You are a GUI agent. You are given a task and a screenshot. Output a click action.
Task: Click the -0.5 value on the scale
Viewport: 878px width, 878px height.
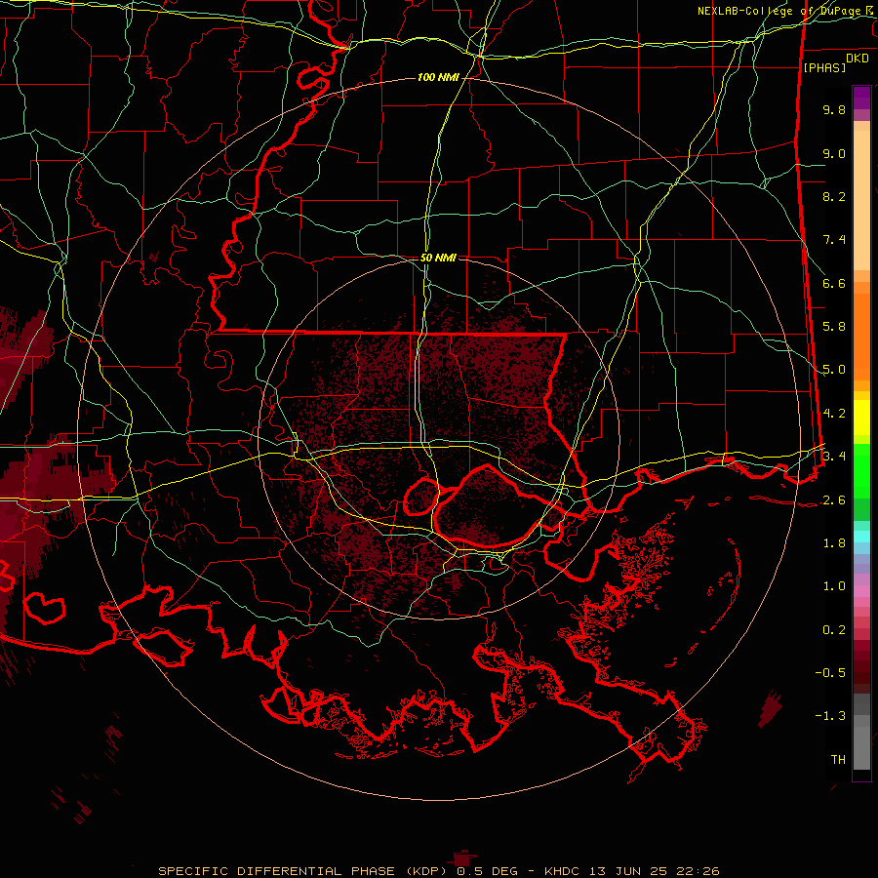[830, 673]
